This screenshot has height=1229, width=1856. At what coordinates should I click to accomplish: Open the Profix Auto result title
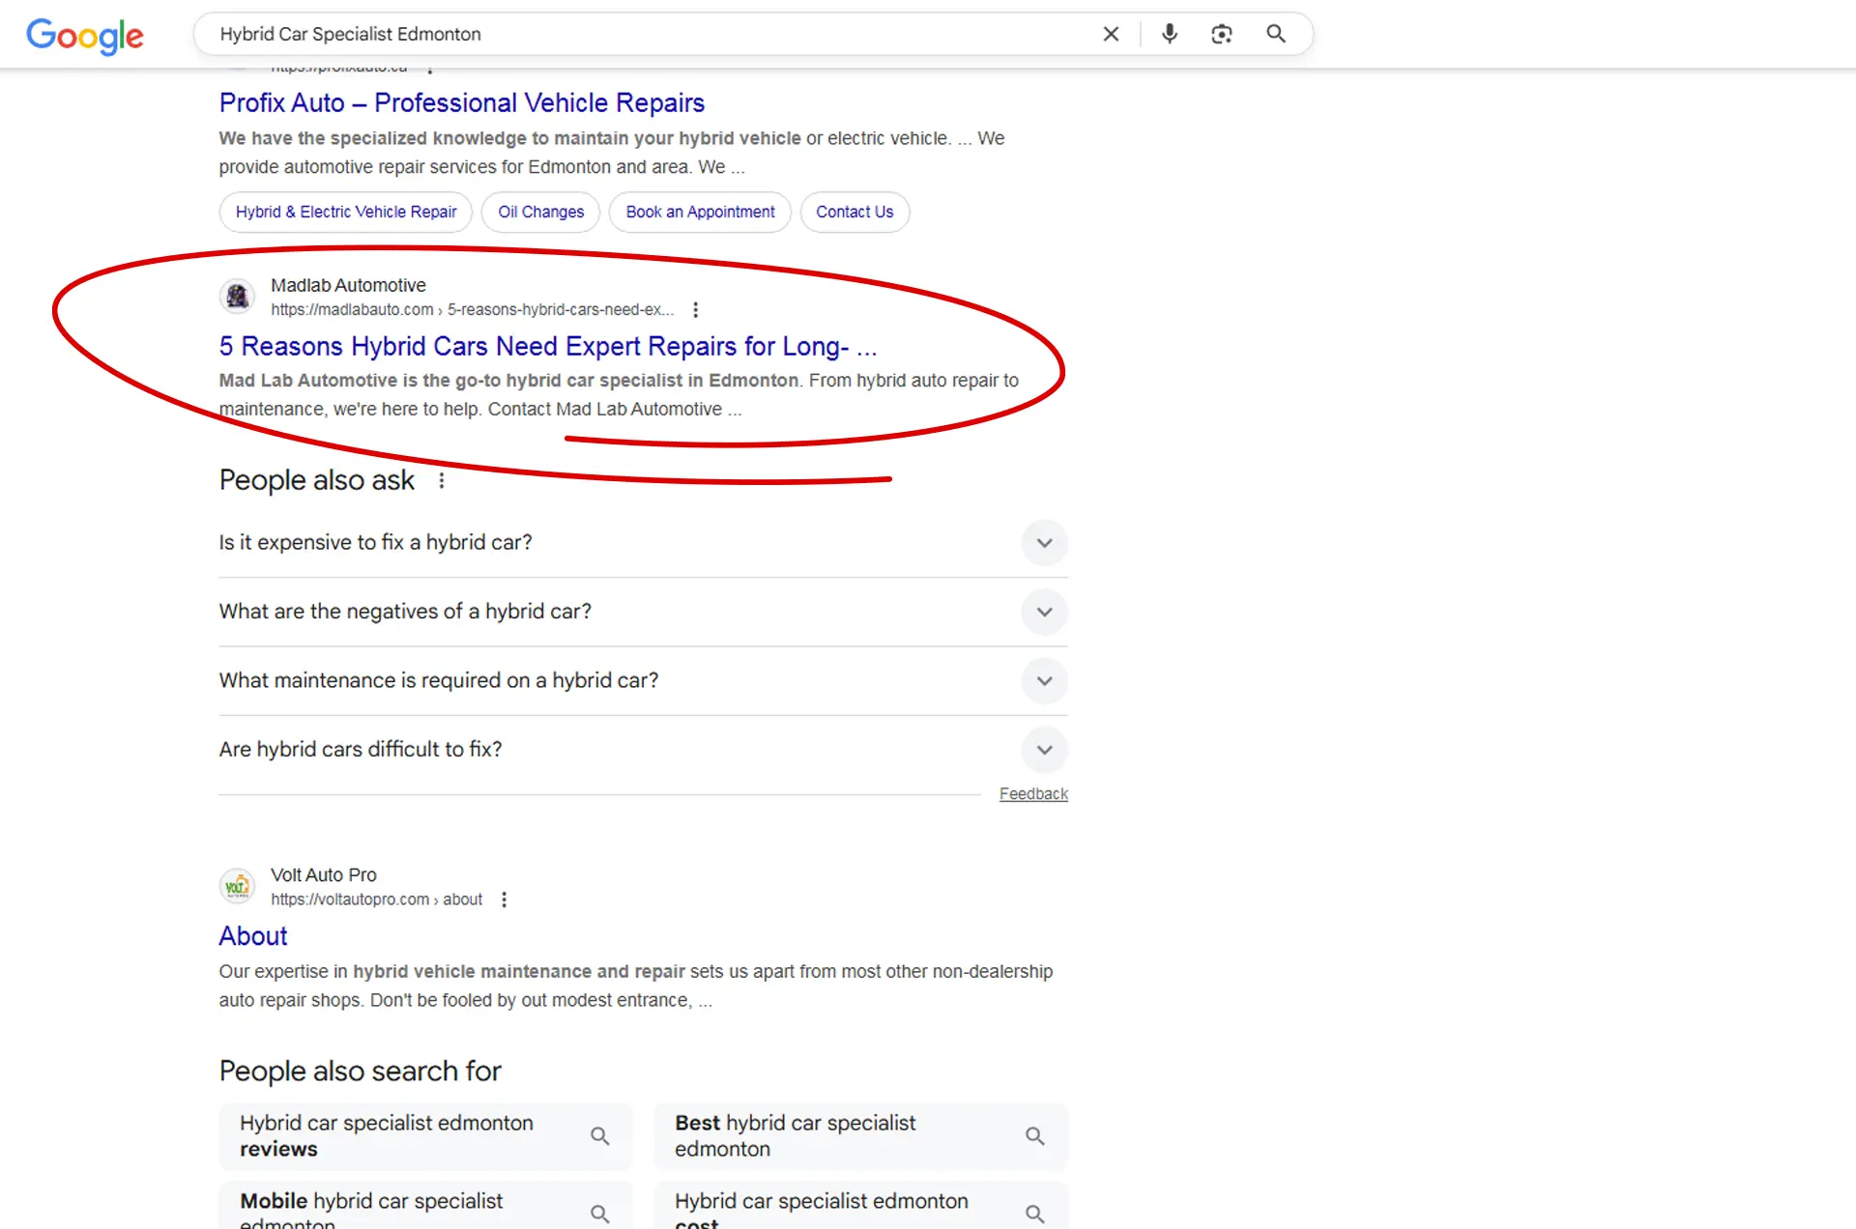coord(461,102)
